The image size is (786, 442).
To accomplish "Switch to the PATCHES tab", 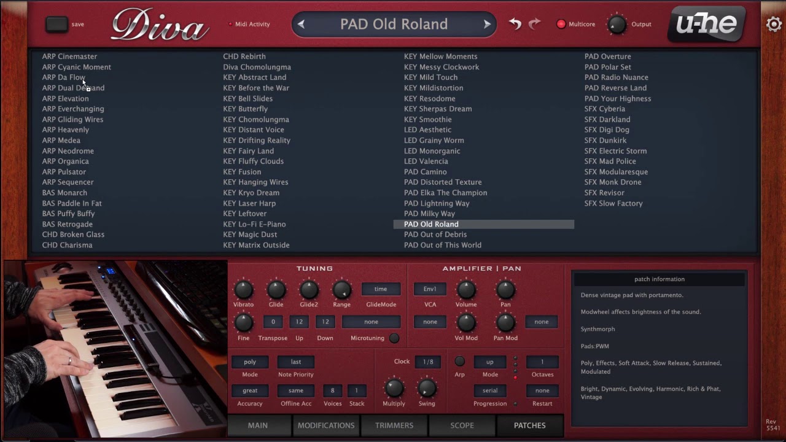I will tap(529, 425).
